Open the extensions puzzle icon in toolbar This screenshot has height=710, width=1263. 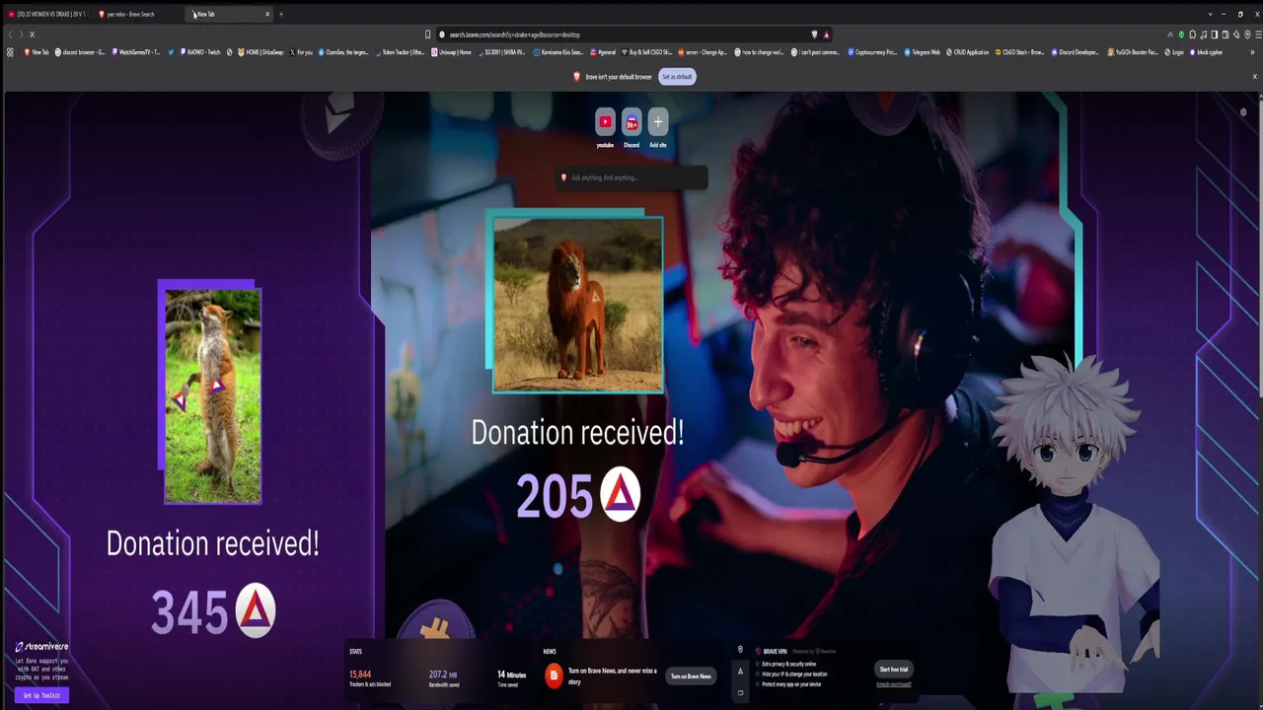[1192, 35]
